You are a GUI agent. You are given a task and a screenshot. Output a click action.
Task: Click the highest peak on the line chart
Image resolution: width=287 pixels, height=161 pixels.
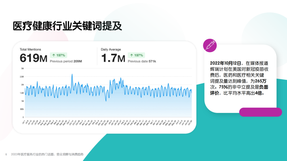tap(72, 74)
